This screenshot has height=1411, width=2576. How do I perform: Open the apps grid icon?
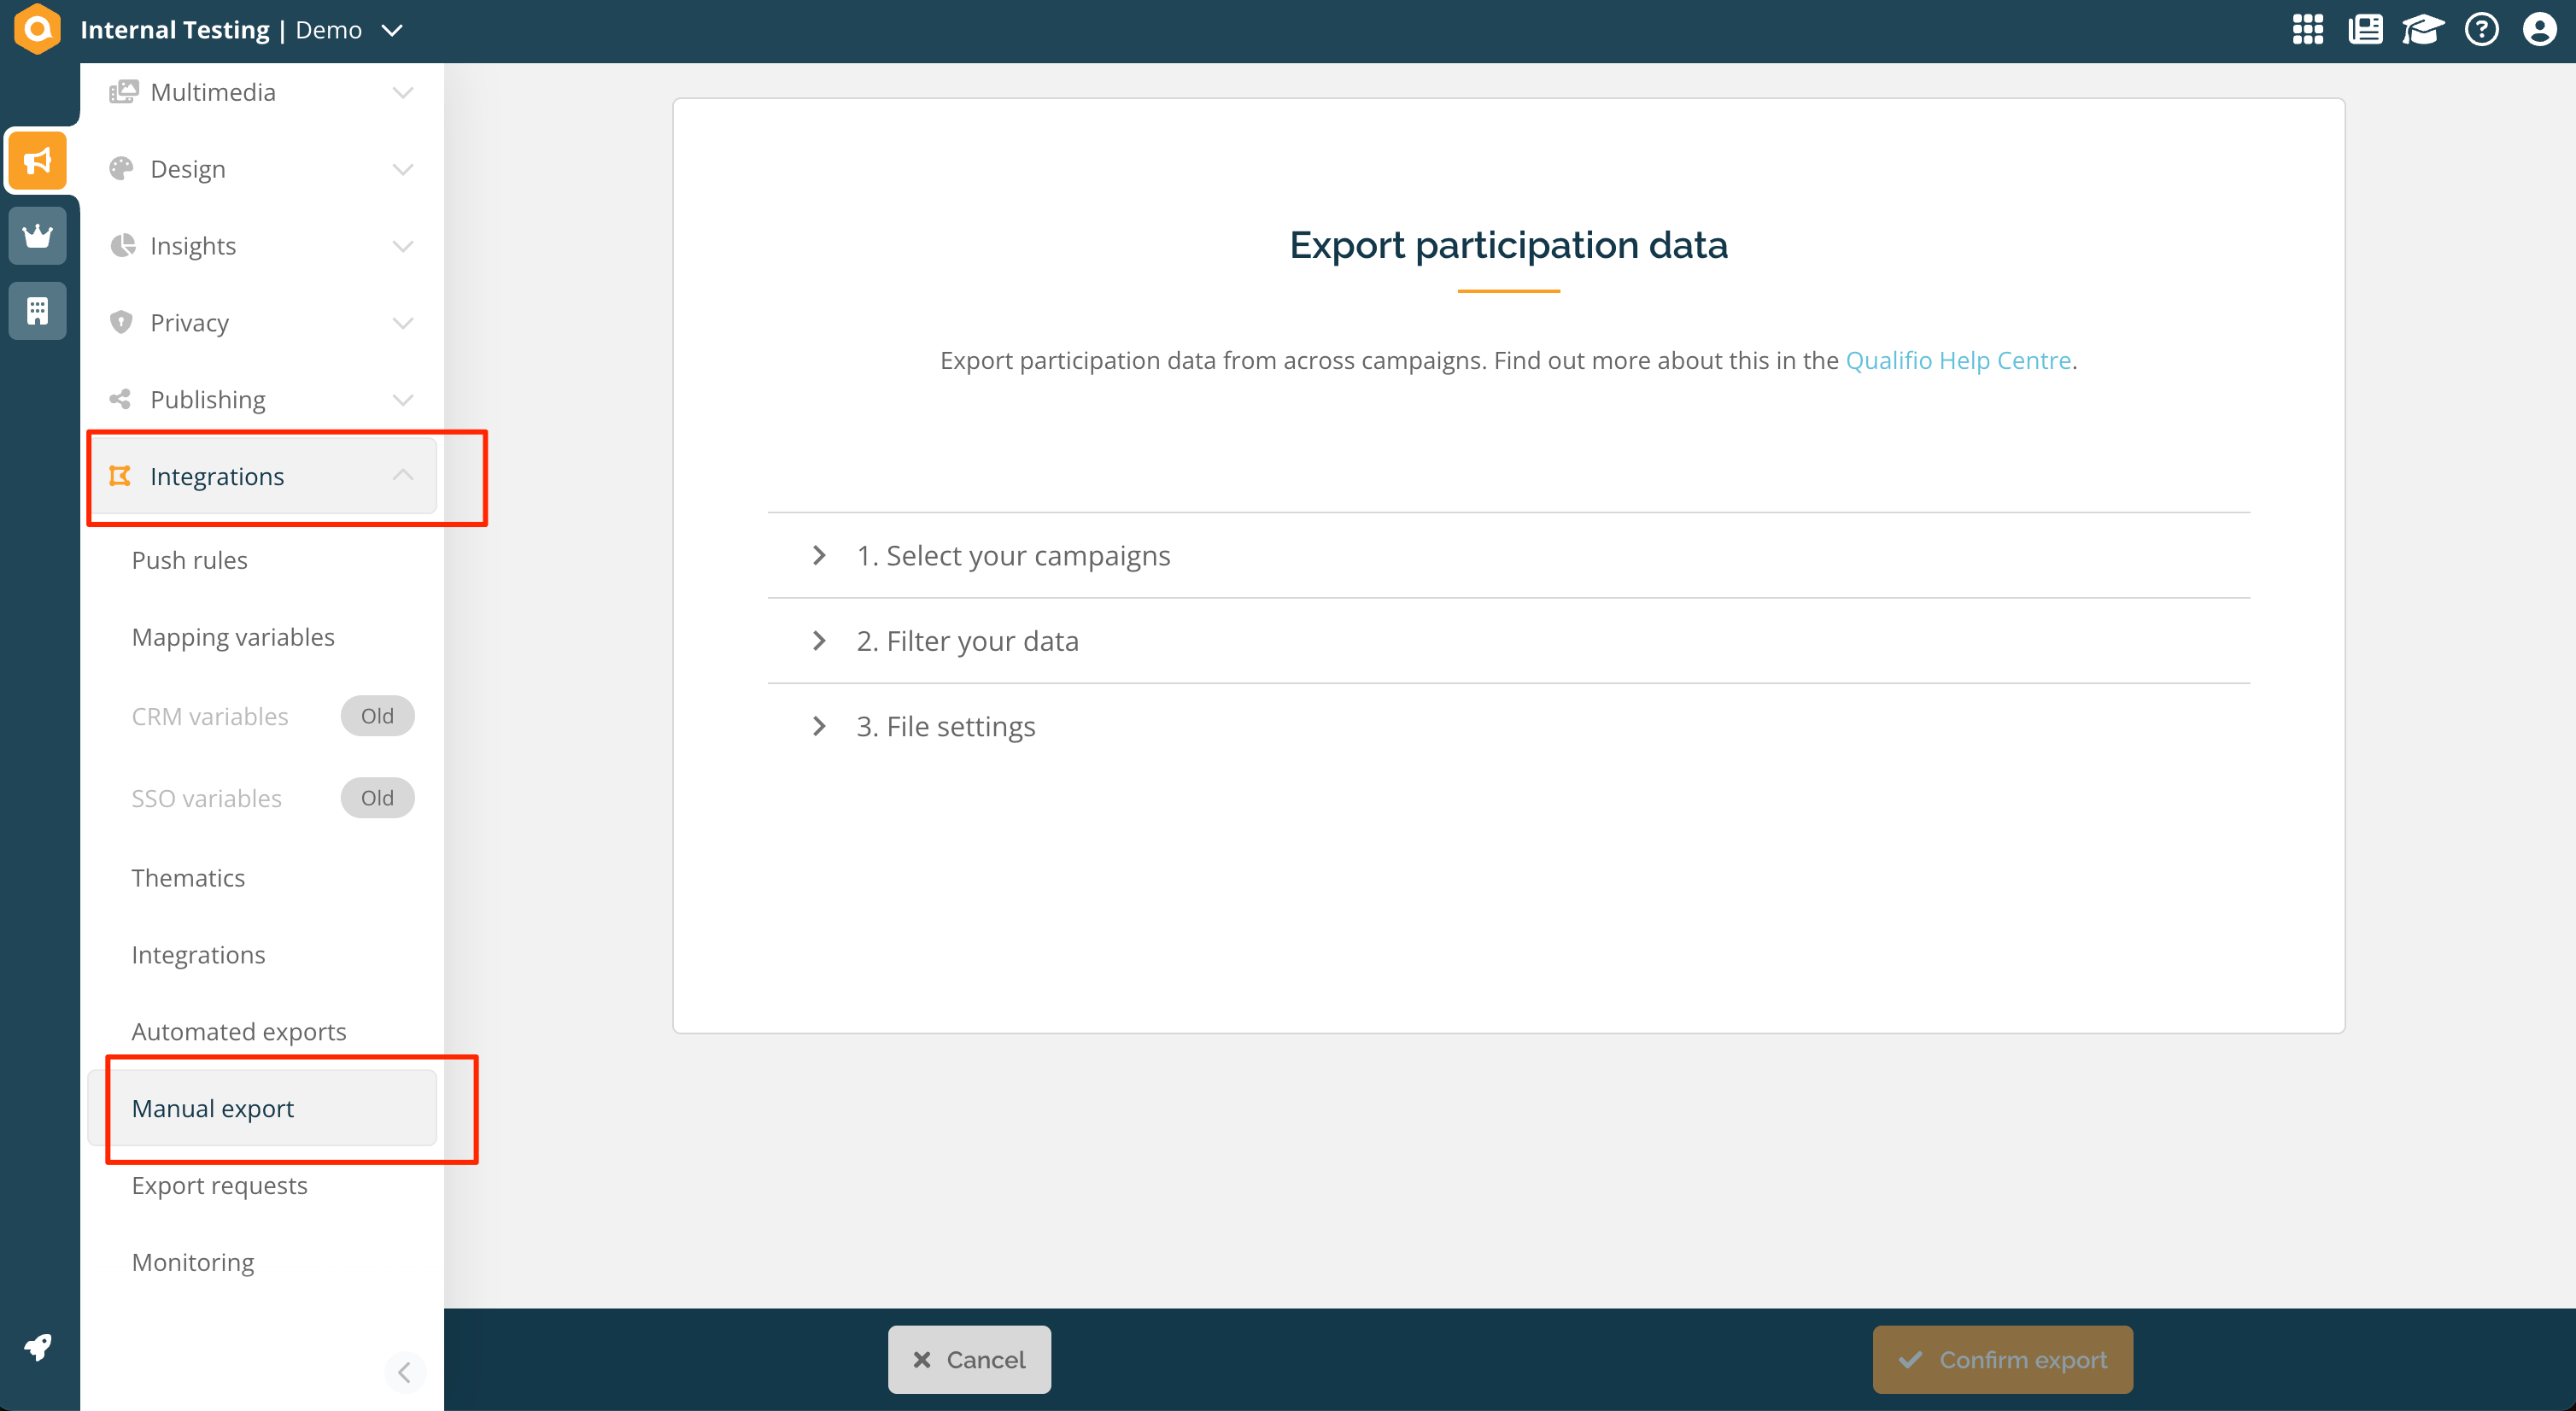tap(2308, 29)
